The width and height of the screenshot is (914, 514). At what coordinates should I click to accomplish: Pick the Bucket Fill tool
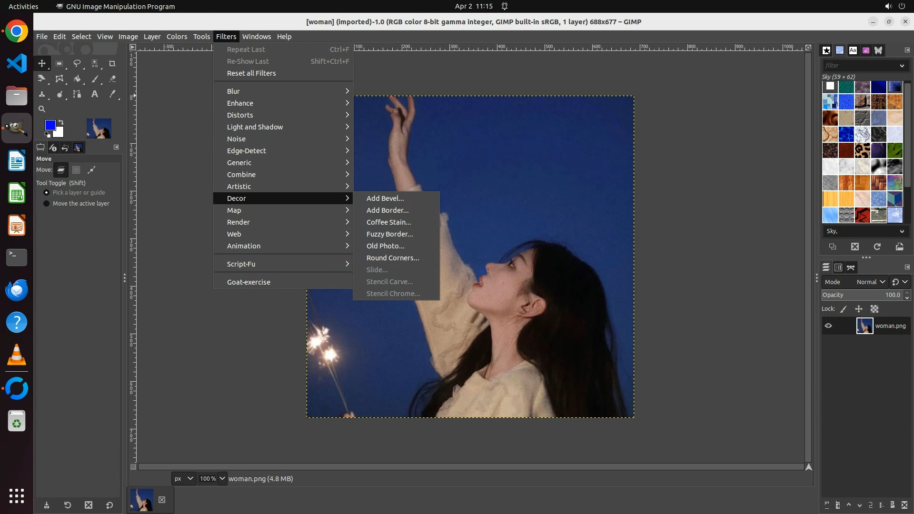(x=77, y=79)
